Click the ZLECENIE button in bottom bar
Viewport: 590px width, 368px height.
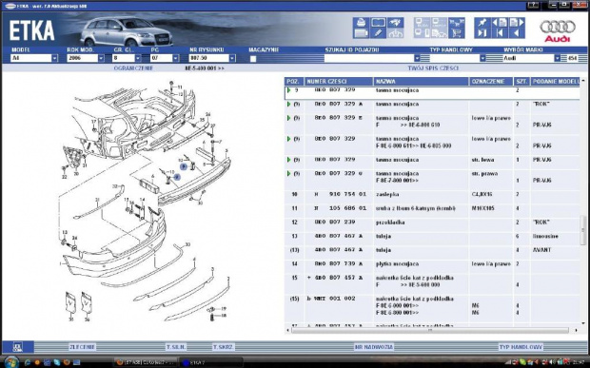(x=82, y=347)
